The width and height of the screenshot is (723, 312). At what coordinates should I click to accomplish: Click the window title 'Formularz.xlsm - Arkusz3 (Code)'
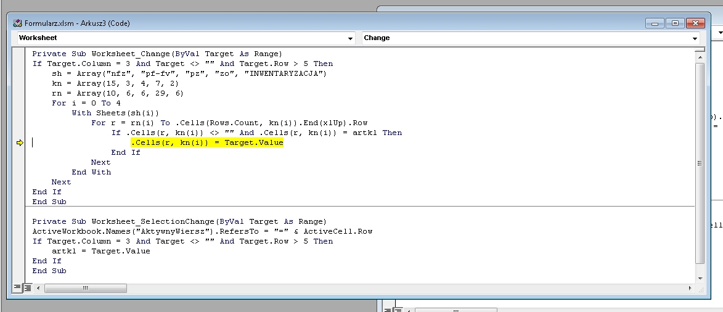coord(77,23)
